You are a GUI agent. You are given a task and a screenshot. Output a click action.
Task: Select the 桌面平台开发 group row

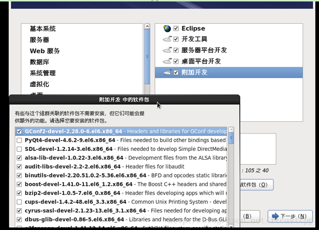pyautogui.click(x=229, y=62)
